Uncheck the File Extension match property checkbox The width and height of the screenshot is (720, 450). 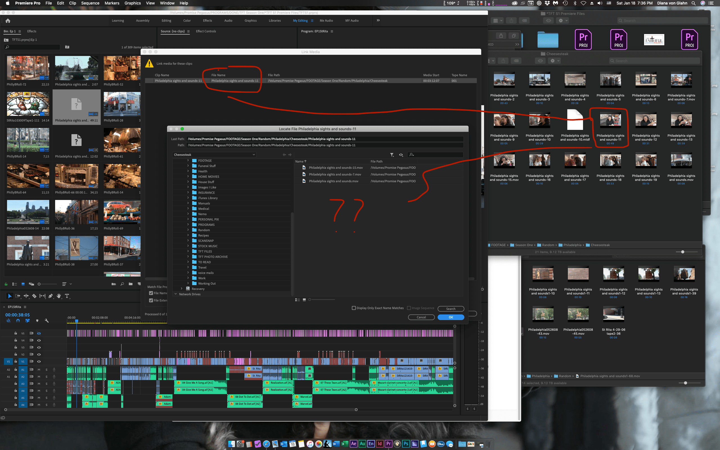151,300
